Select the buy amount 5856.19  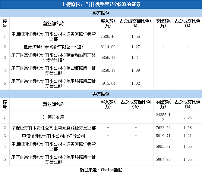(108, 57)
